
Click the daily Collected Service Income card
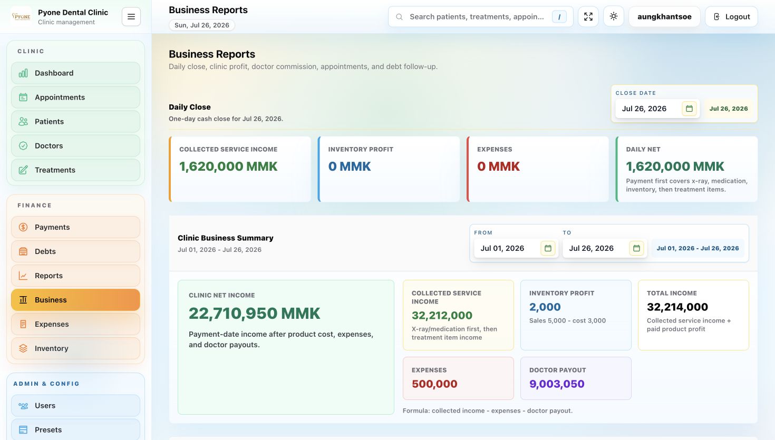tap(240, 169)
